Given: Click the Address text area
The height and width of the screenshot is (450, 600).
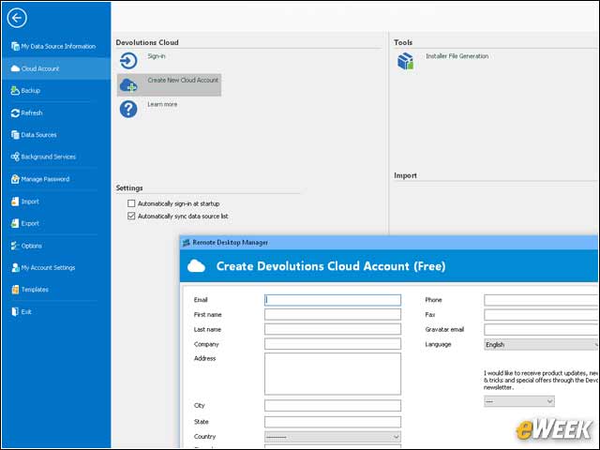Looking at the screenshot, I should (x=333, y=374).
